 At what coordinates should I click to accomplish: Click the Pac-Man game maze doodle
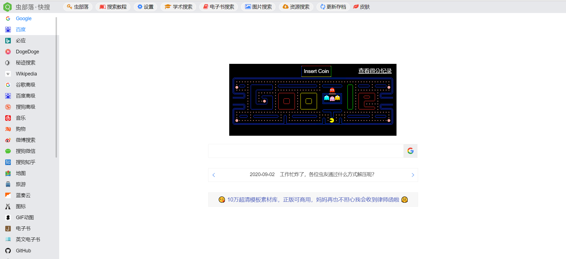[313, 101]
